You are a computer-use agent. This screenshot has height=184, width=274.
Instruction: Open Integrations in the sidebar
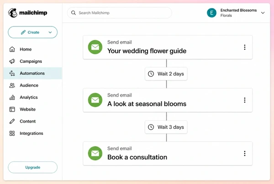(33, 133)
